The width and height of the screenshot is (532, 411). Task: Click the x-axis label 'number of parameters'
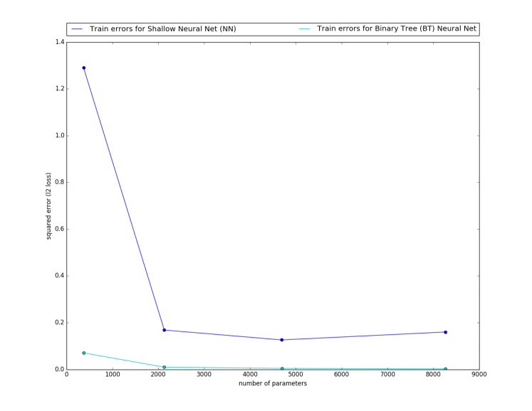[273, 383]
